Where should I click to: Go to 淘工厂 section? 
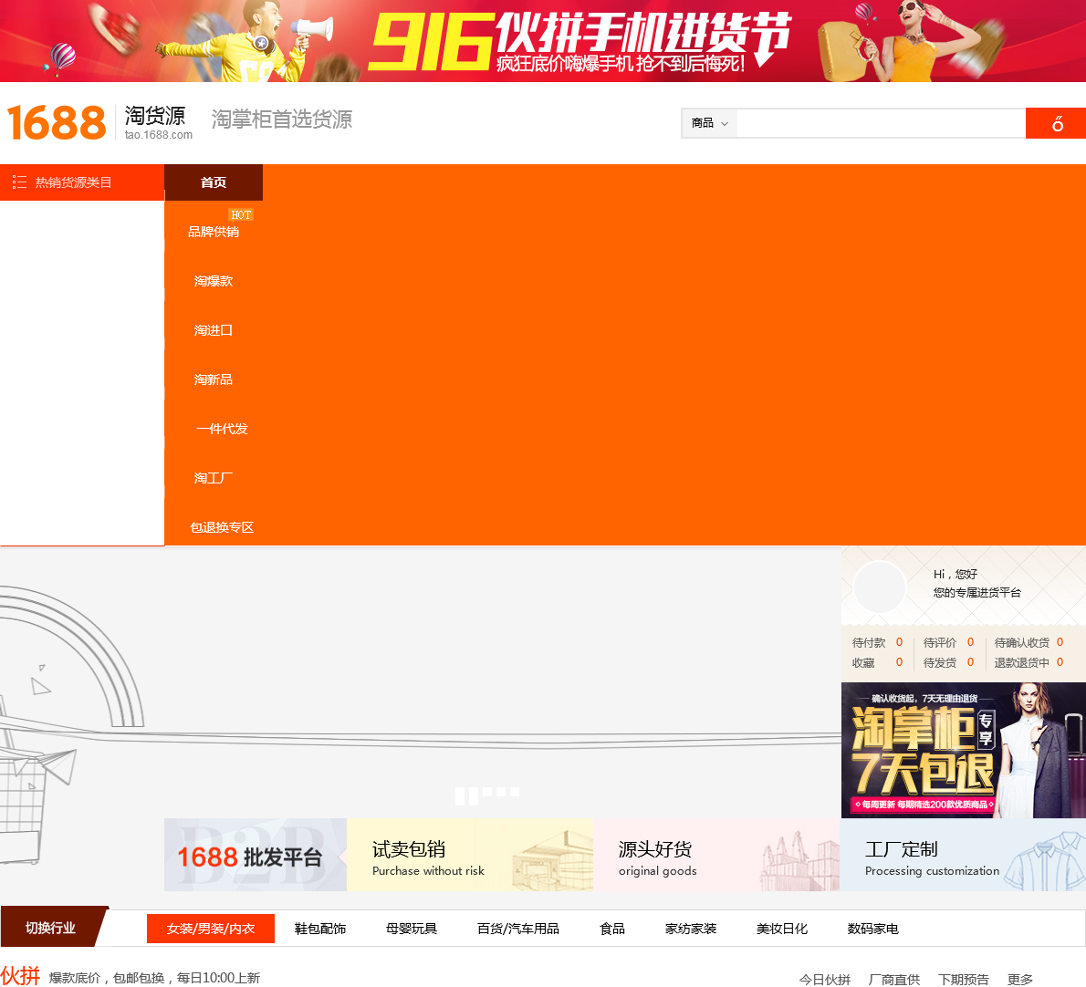point(214,478)
